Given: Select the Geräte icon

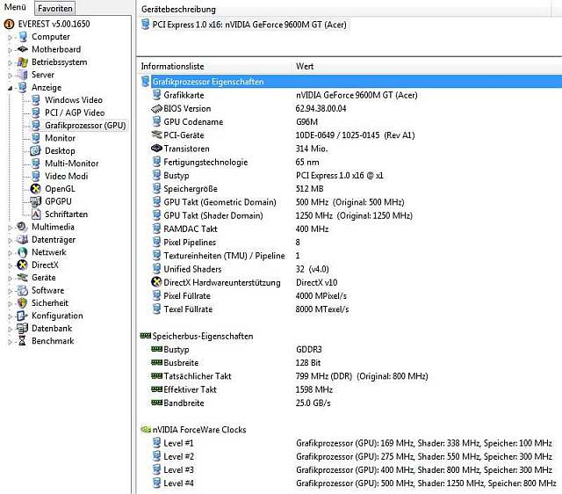Looking at the screenshot, I should coord(22,277).
